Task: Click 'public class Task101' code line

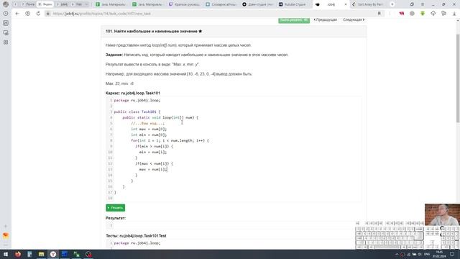Action: (137, 112)
